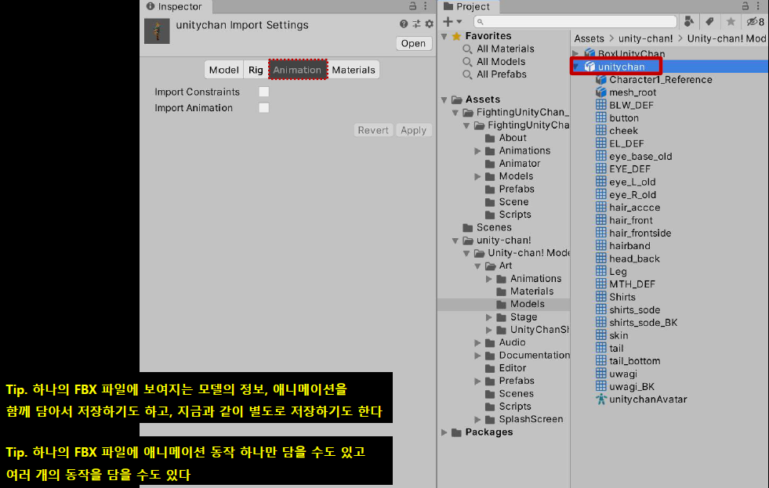Switch to the Rig tab
The height and width of the screenshot is (488, 769).
[x=256, y=70]
